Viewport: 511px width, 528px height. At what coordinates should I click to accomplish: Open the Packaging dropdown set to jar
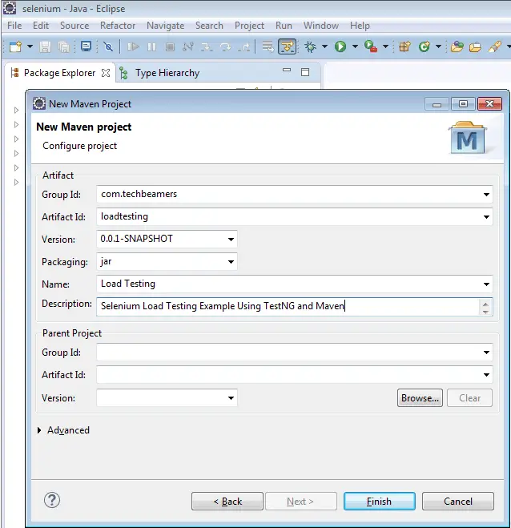231,262
